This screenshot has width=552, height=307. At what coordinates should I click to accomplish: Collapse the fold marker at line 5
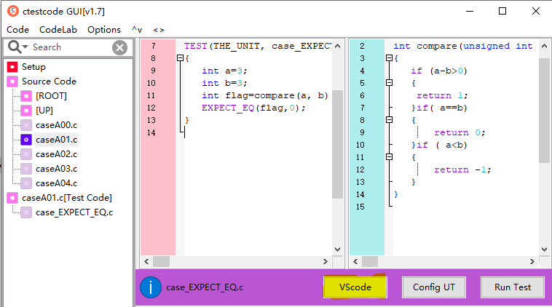pos(389,83)
